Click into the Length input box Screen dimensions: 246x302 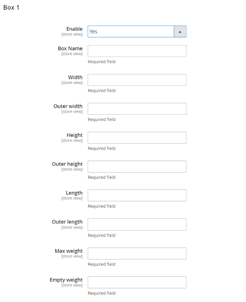(137, 195)
